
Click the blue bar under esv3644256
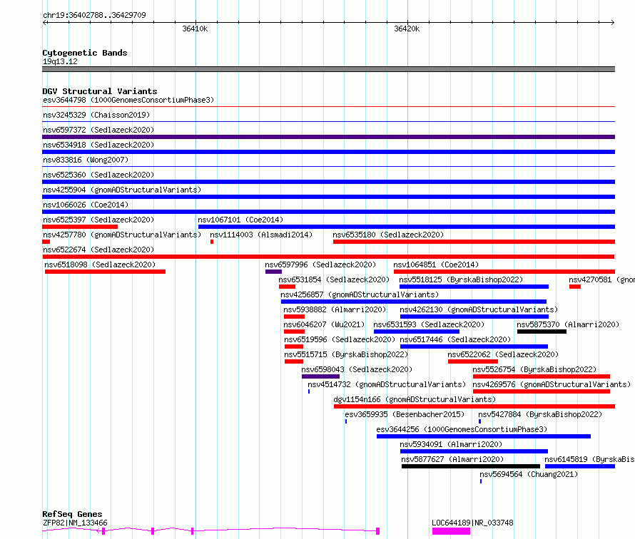[x=484, y=436]
